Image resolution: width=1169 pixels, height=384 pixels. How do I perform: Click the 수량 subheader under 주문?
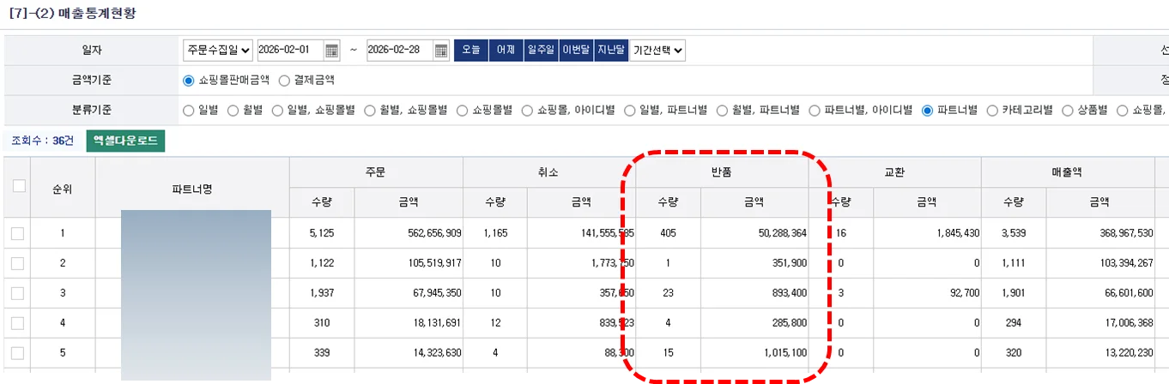(322, 203)
